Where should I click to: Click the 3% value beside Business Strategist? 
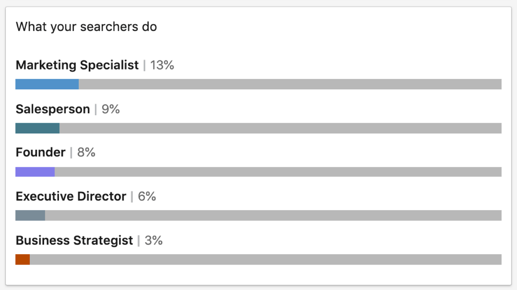click(154, 240)
